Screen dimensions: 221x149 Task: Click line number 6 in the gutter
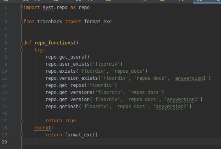[x=6, y=43]
